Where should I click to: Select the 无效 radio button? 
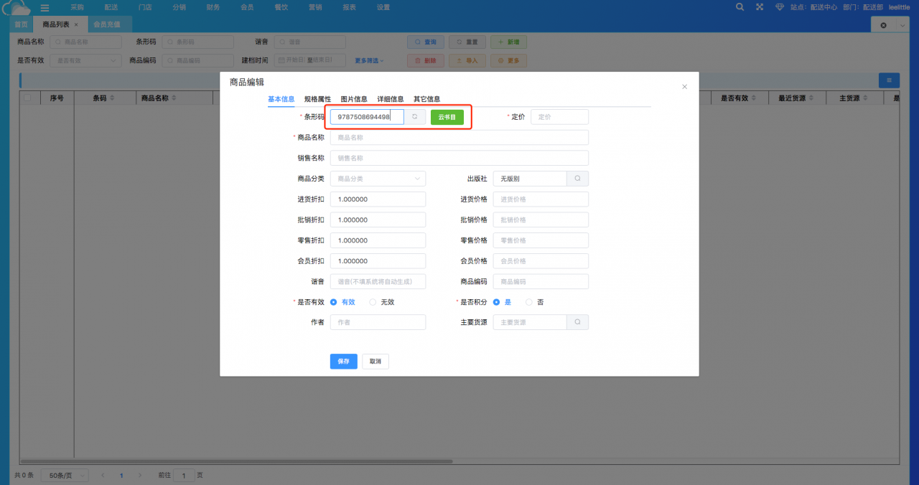373,302
